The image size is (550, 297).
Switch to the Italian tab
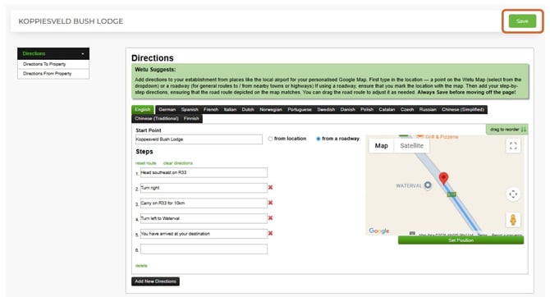pos(230,109)
